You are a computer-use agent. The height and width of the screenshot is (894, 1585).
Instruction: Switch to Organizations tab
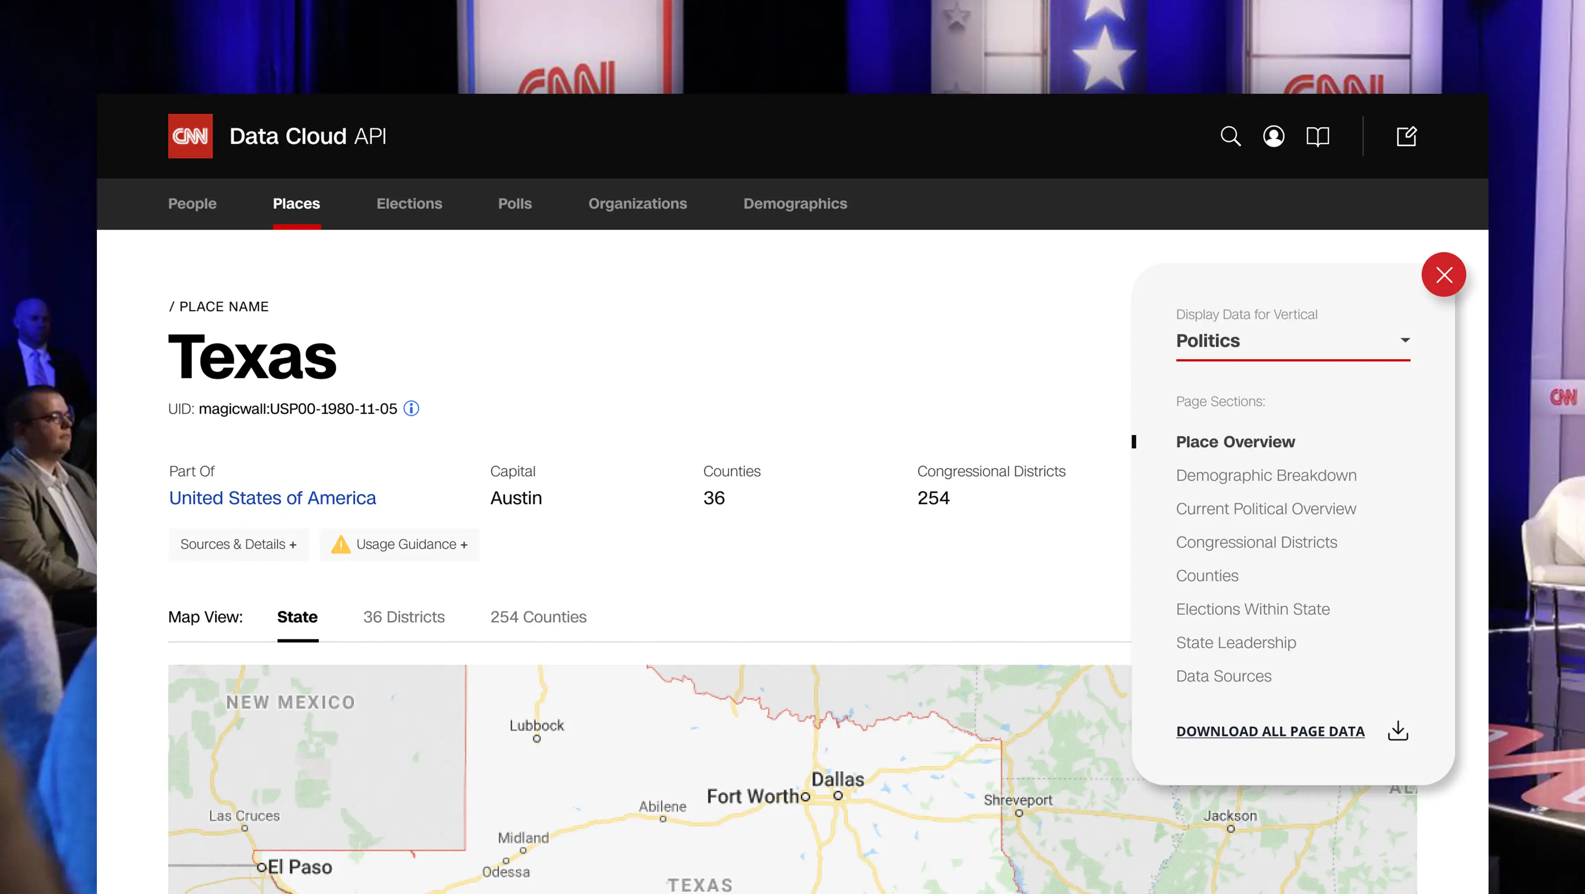637,204
